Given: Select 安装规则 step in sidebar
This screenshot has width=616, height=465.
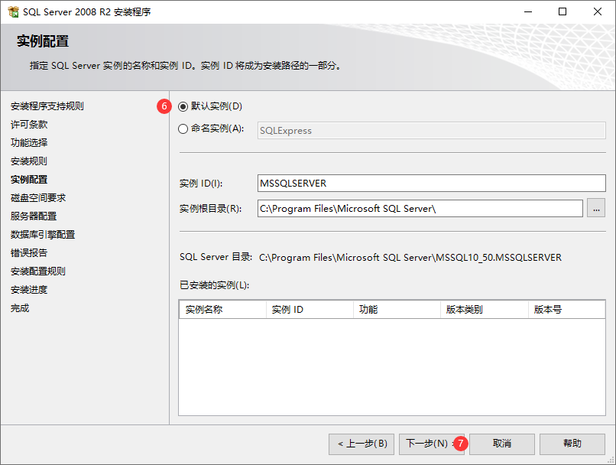Looking at the screenshot, I should pyautogui.click(x=29, y=161).
